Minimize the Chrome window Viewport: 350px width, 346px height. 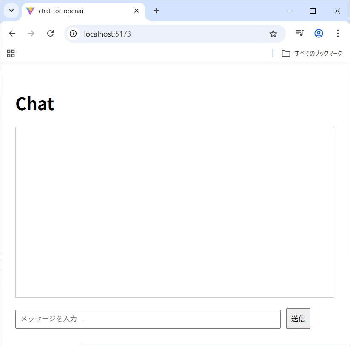pos(289,11)
